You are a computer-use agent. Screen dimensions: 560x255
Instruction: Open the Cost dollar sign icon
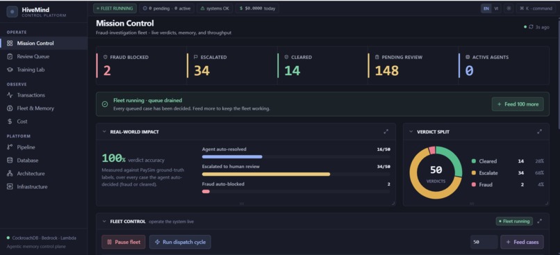[10, 122]
